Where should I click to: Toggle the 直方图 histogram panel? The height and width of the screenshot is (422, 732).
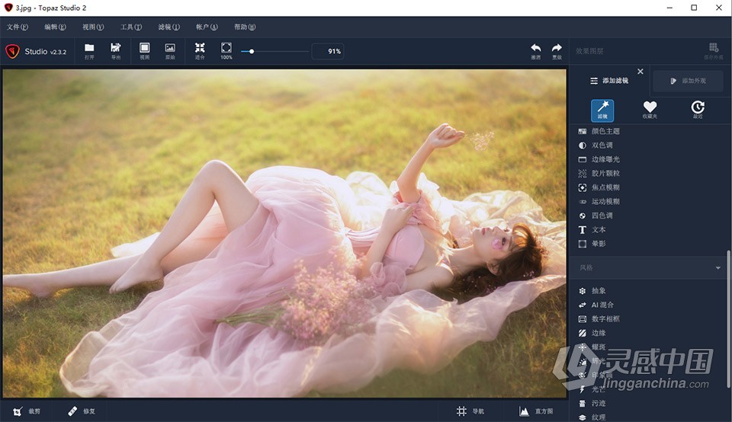coord(536,411)
